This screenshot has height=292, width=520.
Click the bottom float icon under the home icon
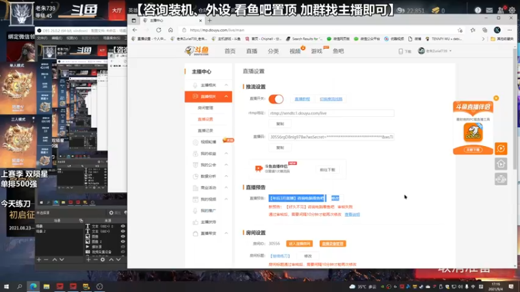pos(501,179)
